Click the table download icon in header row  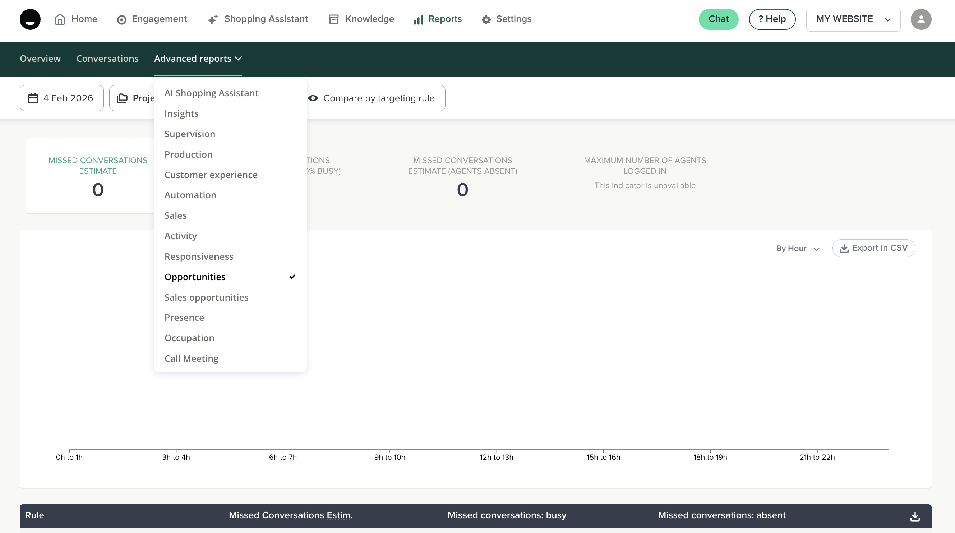[915, 516]
